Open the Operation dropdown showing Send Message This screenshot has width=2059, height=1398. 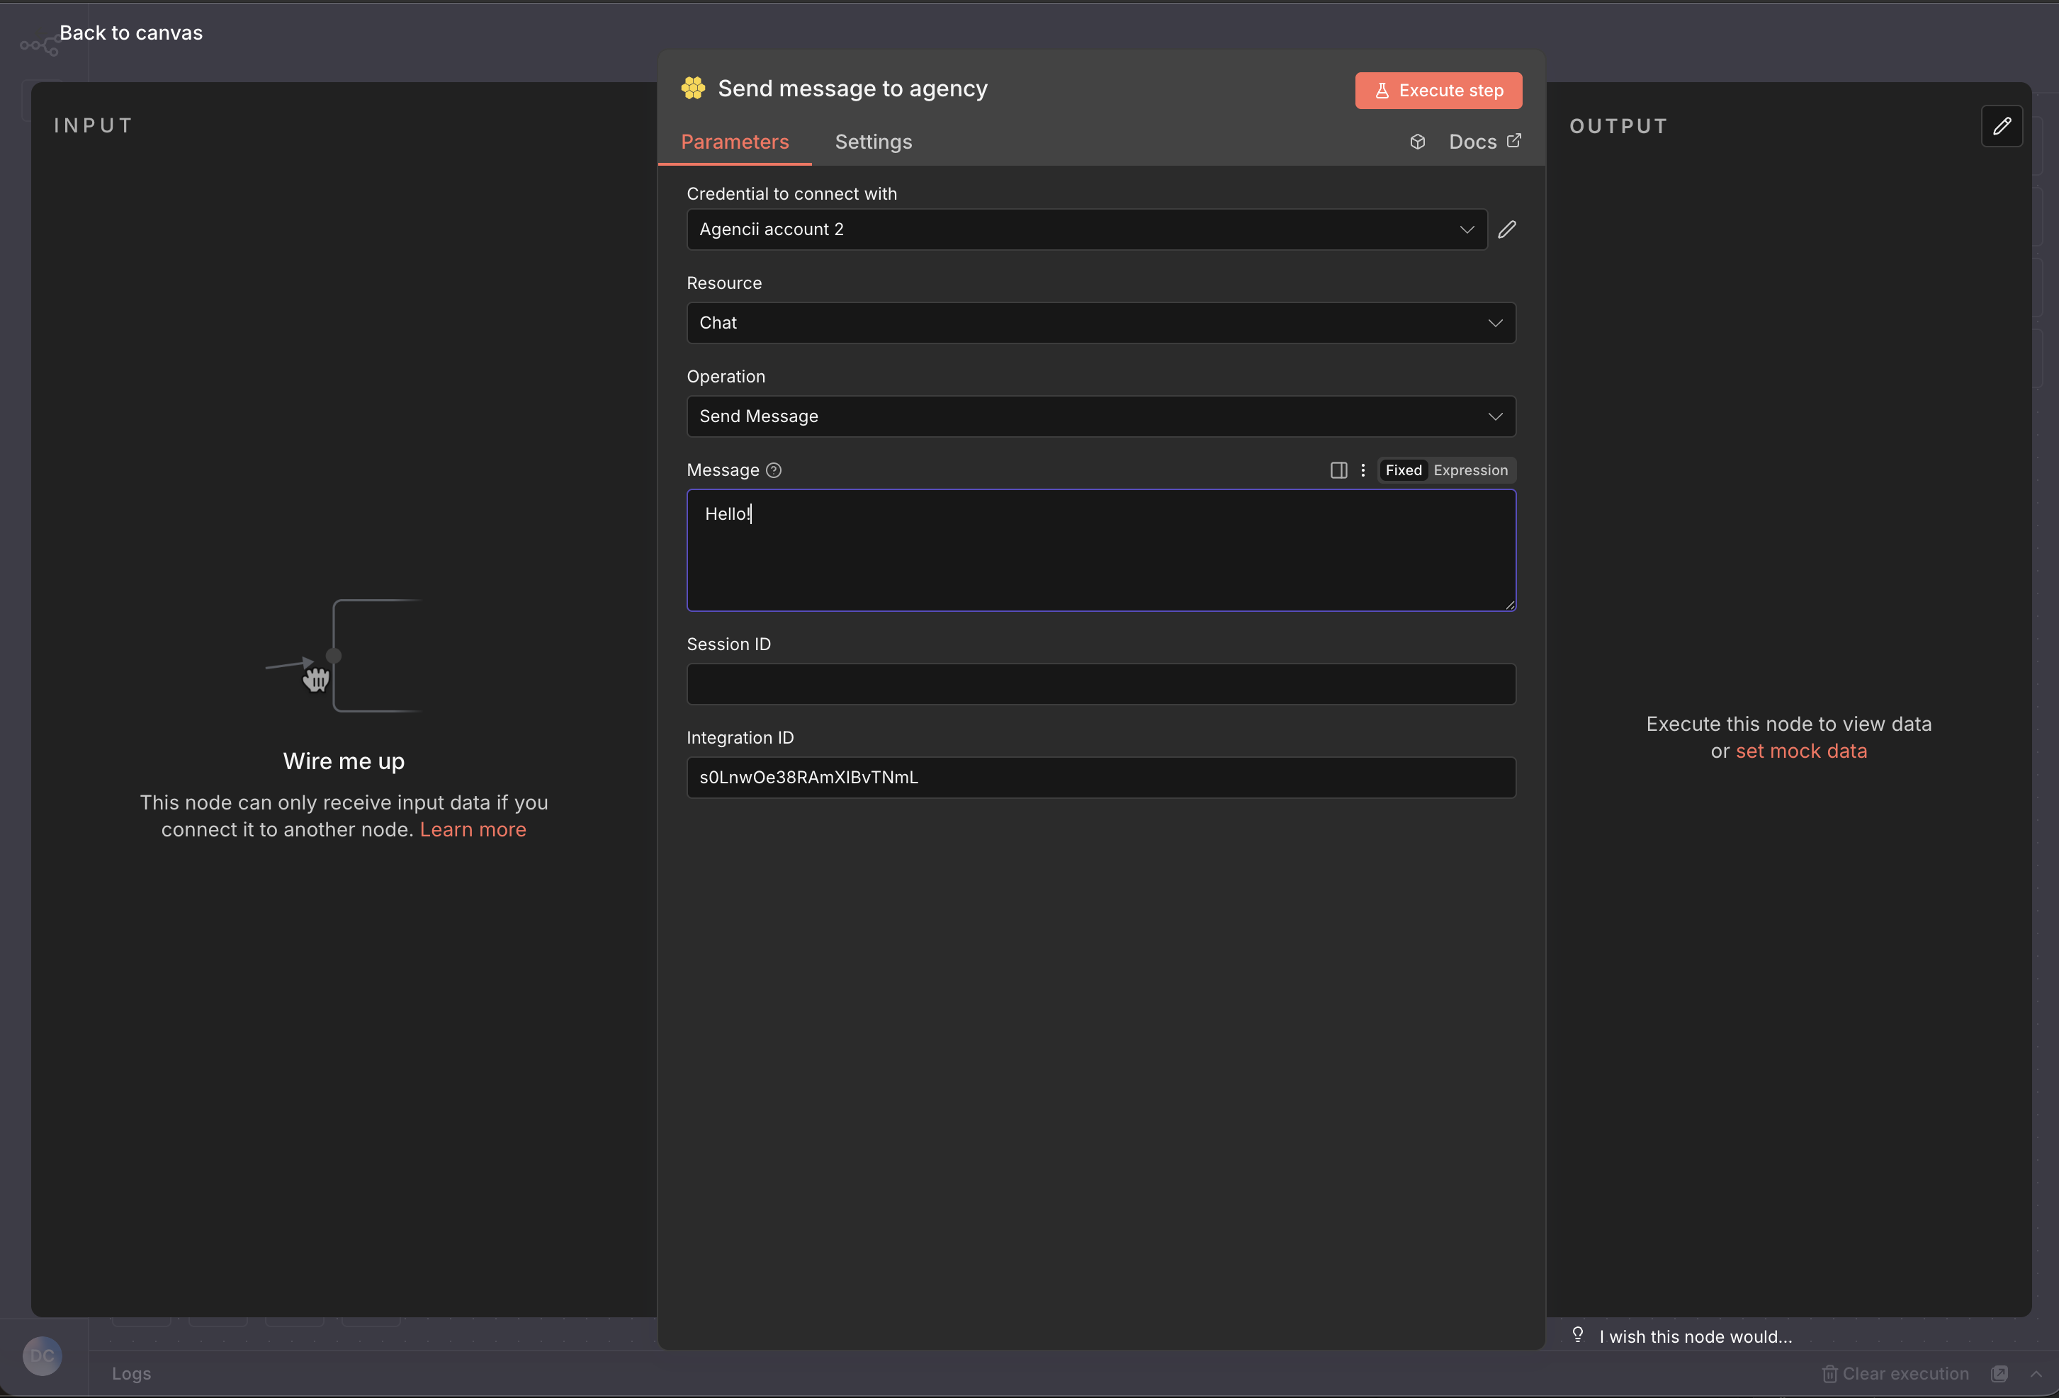click(1100, 416)
